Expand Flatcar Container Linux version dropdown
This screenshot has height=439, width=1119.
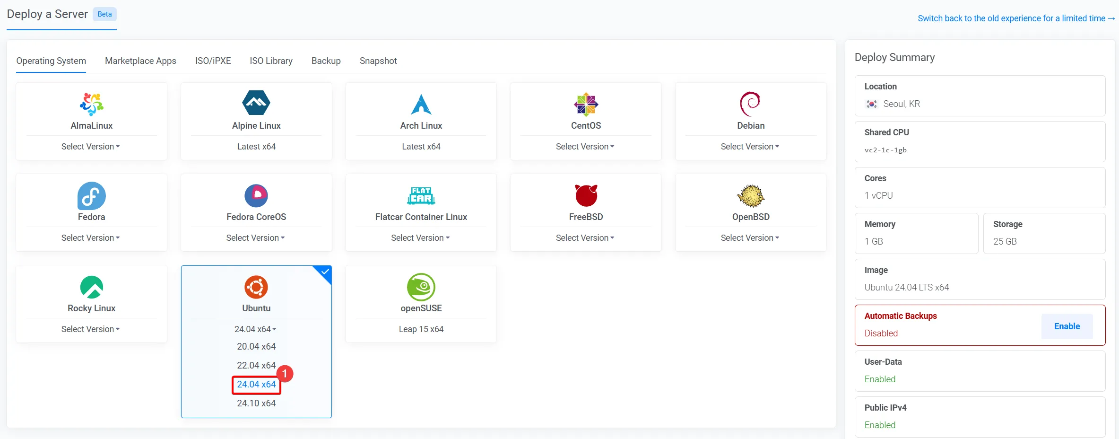tap(420, 238)
